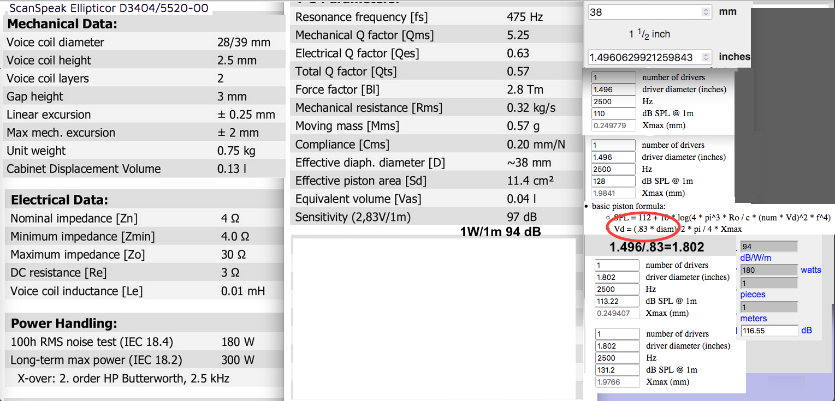Select the long-term max power value 300 W
Image resolution: width=835 pixels, height=401 pixels.
pyautogui.click(x=238, y=360)
